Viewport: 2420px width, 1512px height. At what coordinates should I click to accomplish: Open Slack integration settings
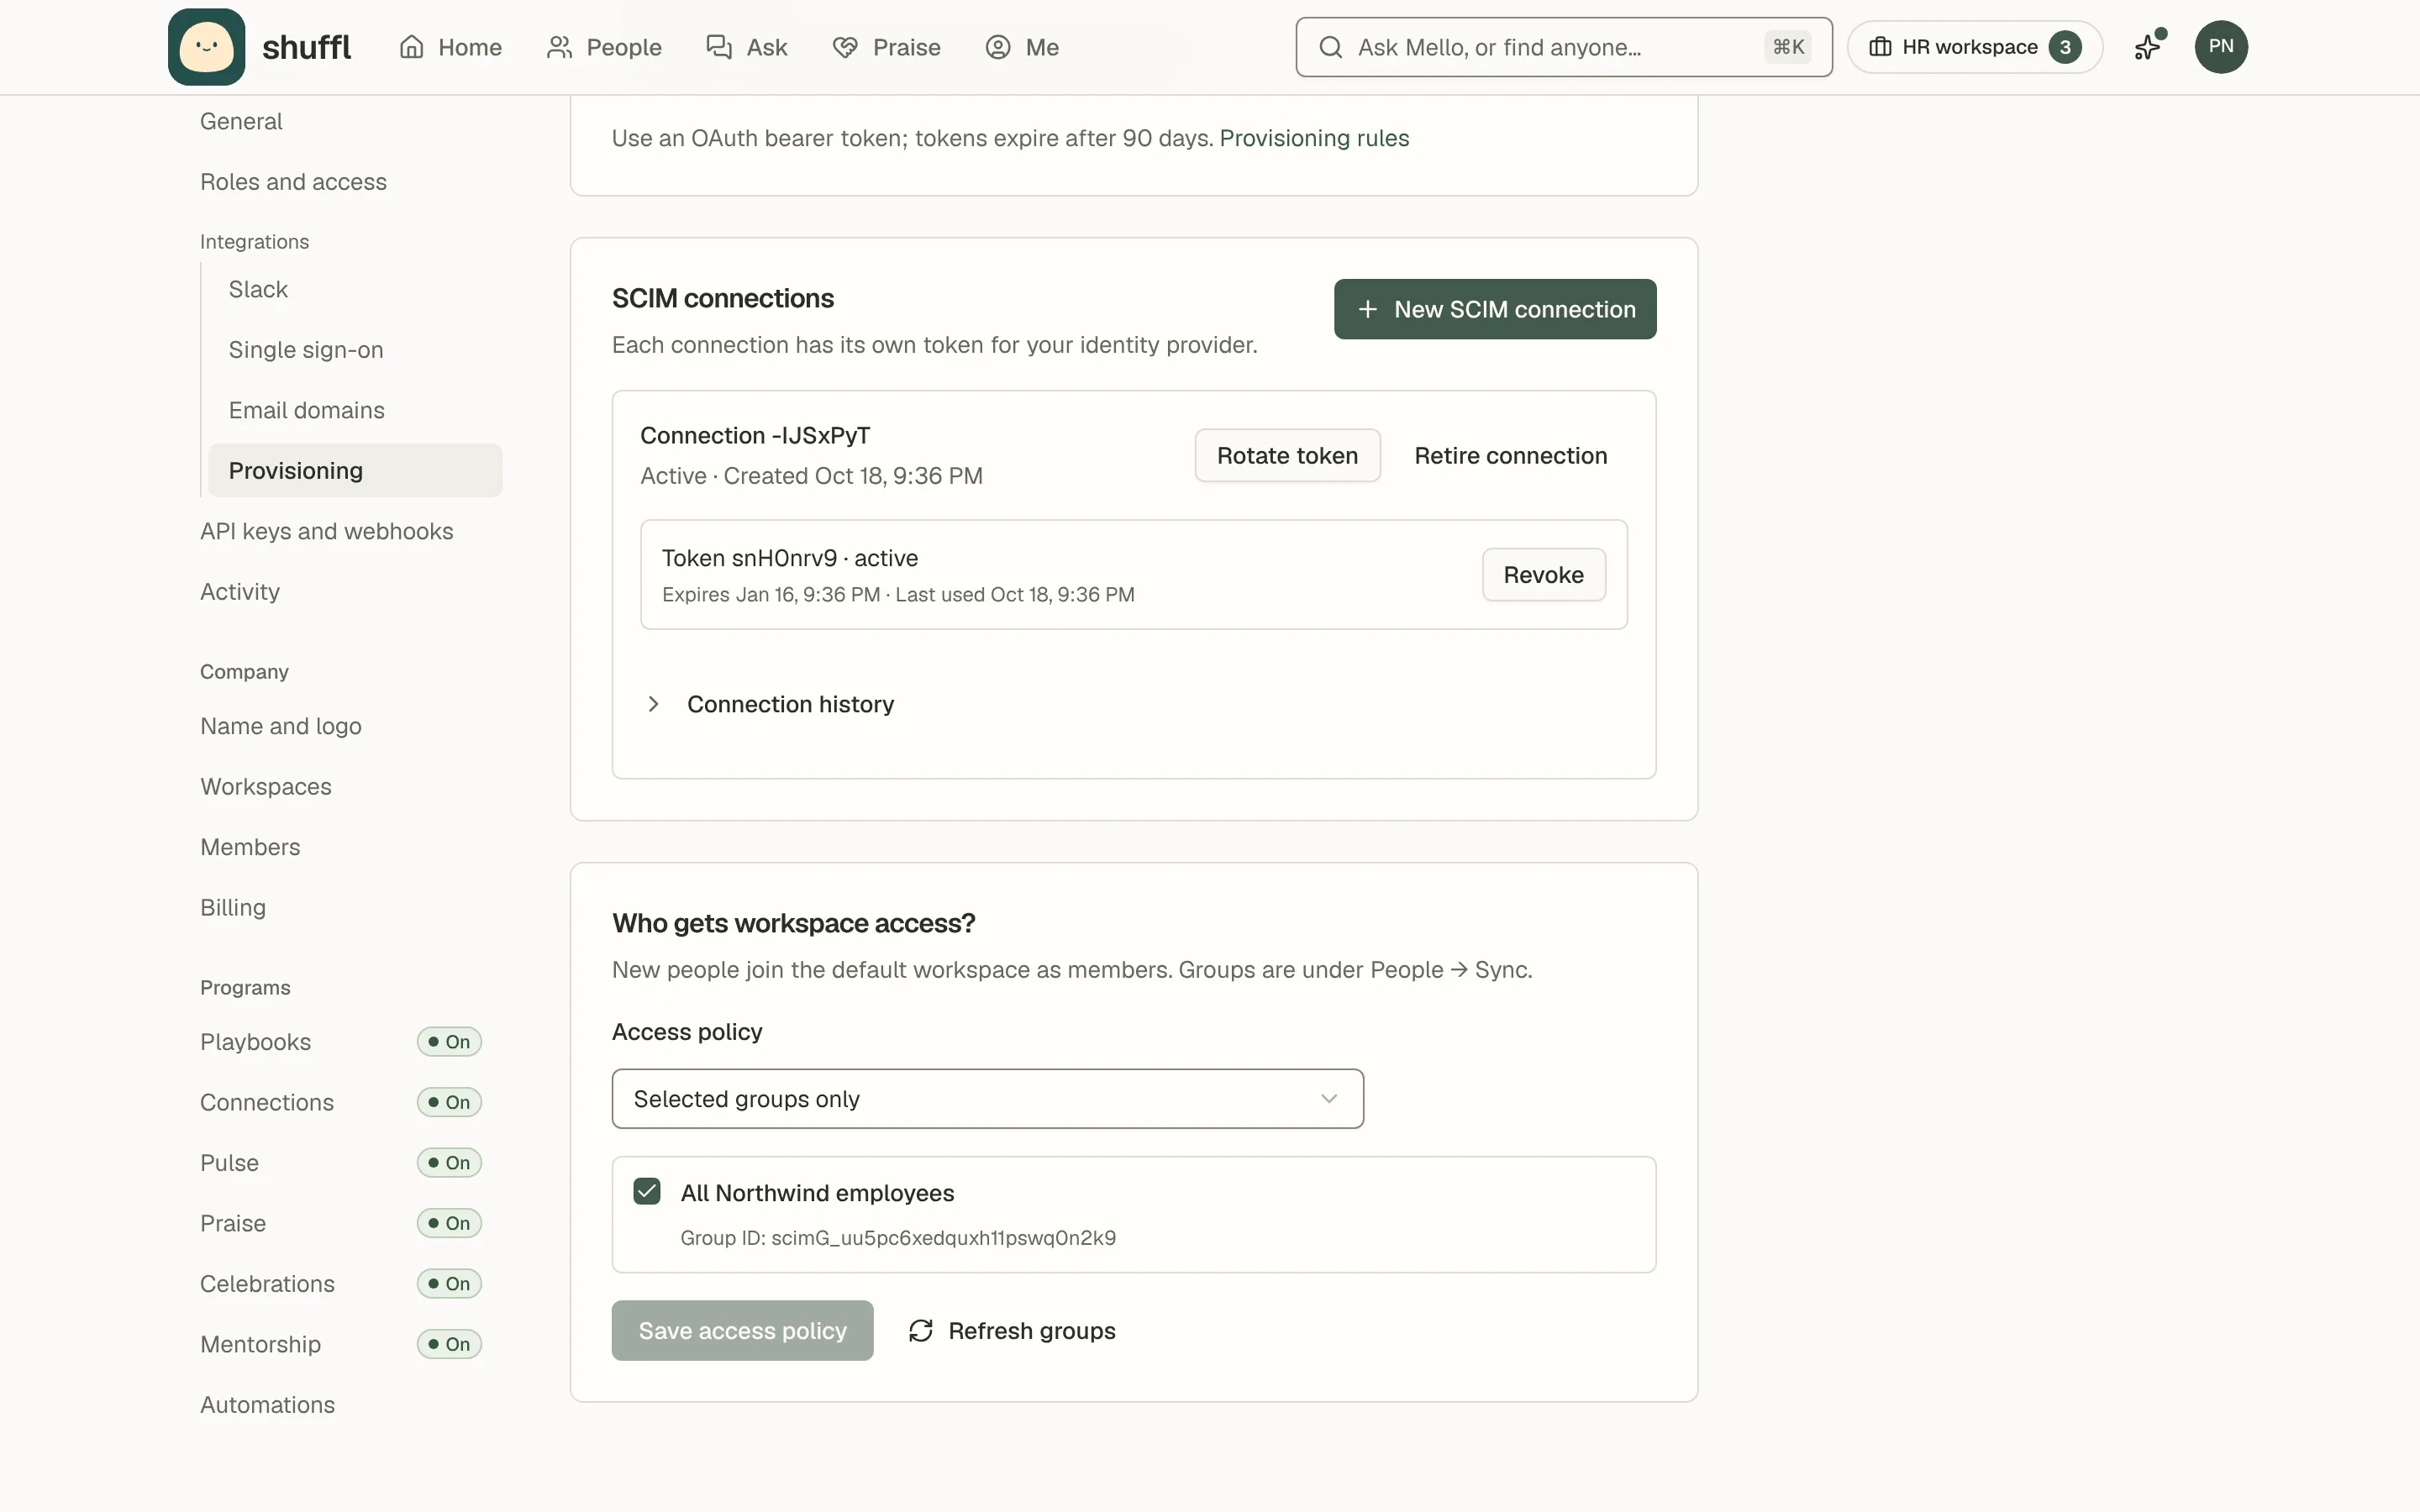click(258, 289)
